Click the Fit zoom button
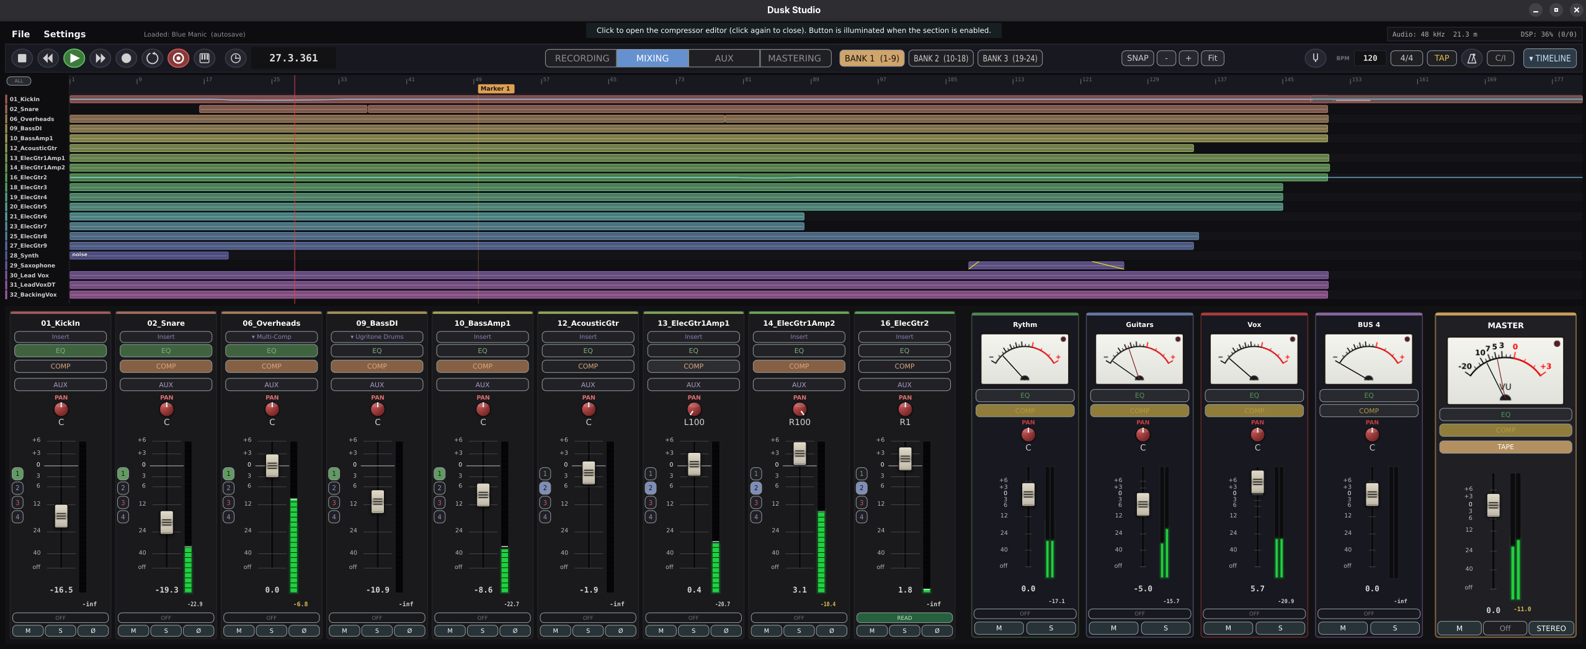This screenshot has width=1586, height=649. [x=1213, y=58]
